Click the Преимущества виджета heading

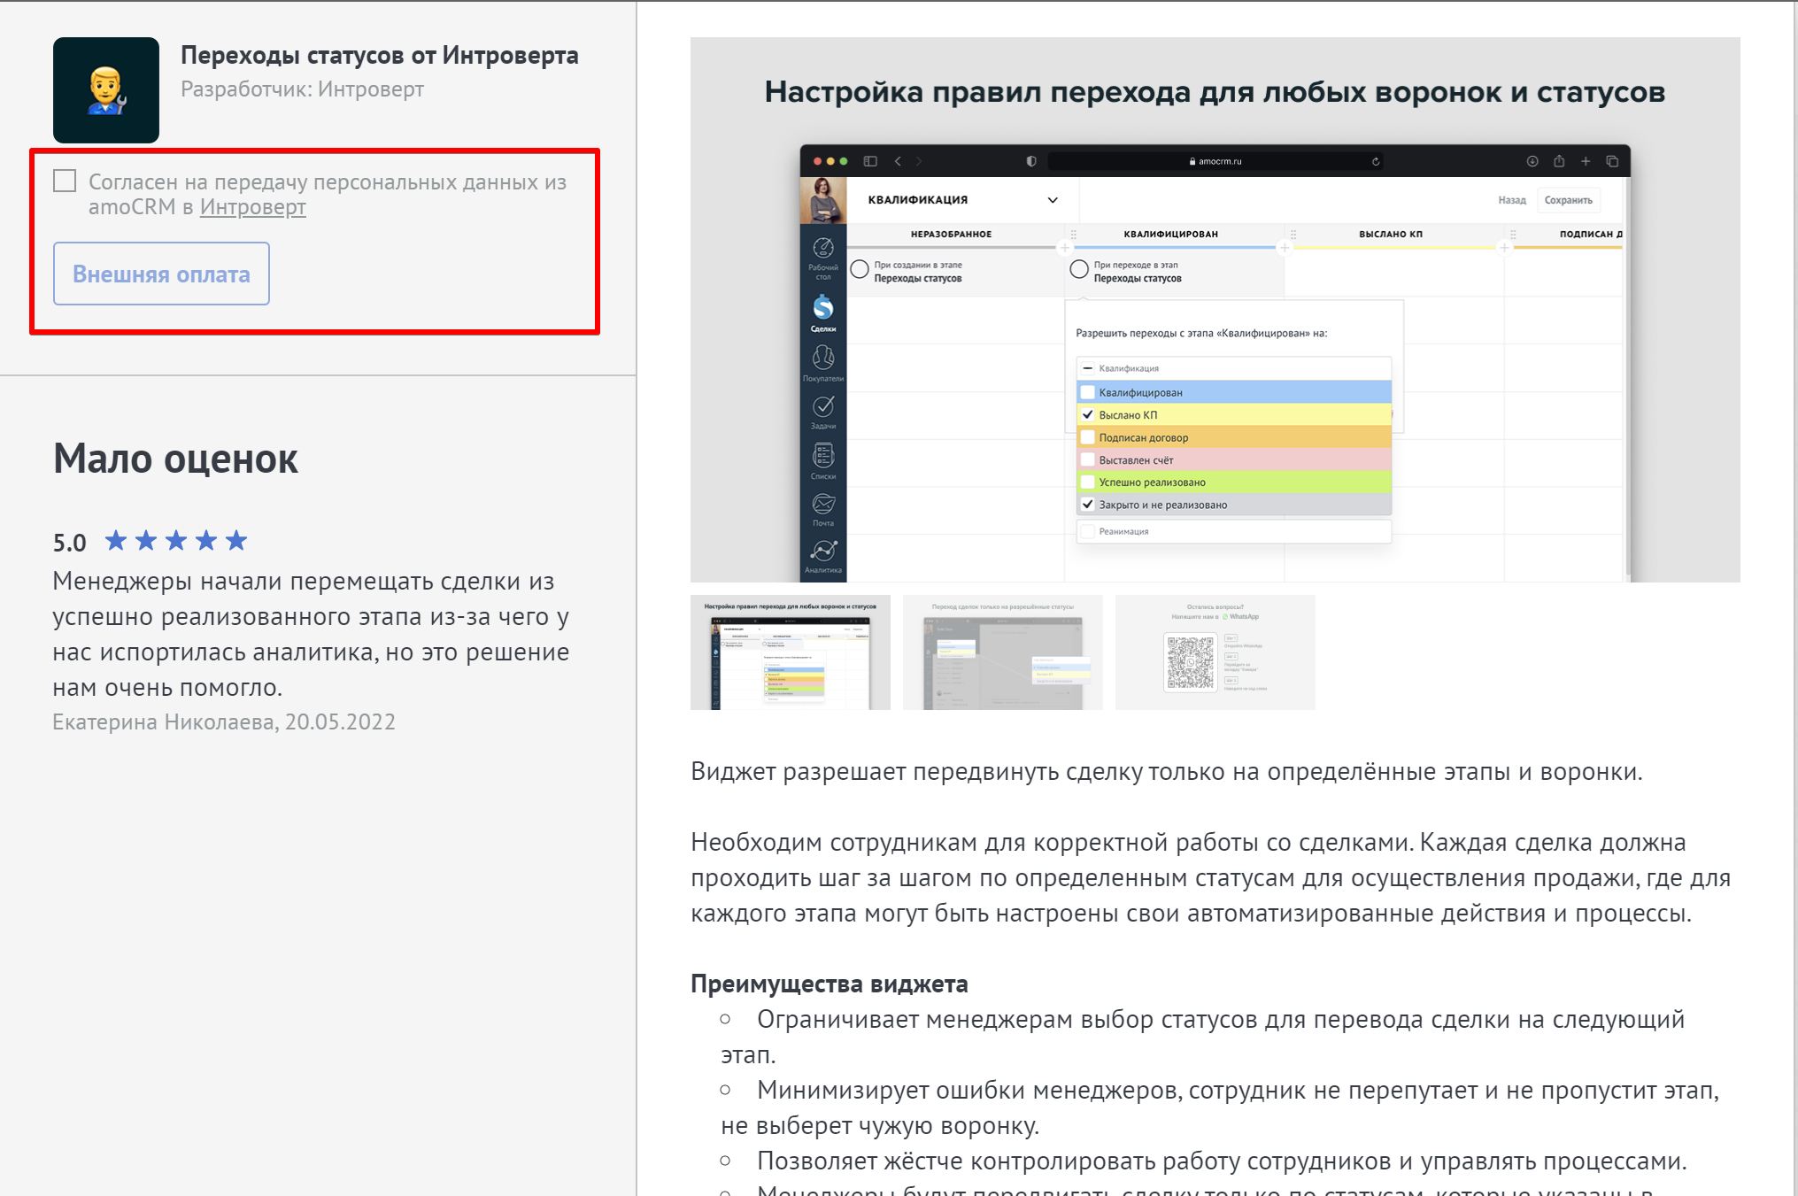[x=830, y=984]
